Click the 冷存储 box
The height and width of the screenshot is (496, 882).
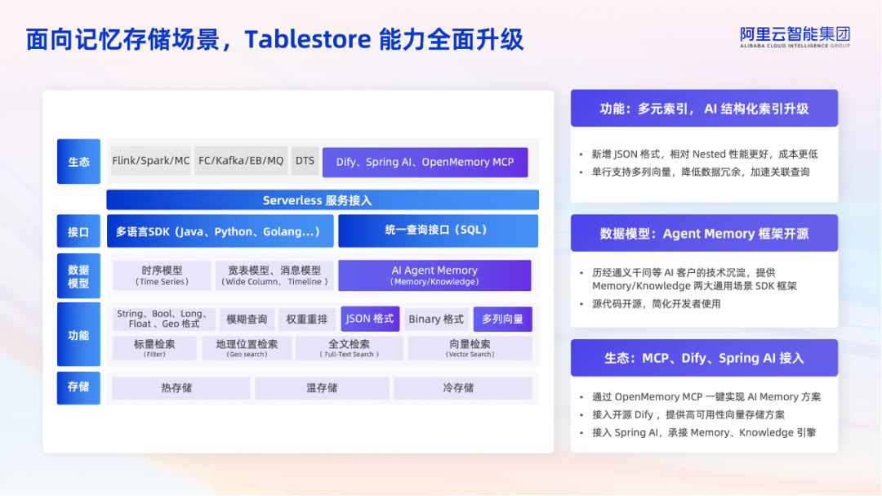[x=462, y=388]
